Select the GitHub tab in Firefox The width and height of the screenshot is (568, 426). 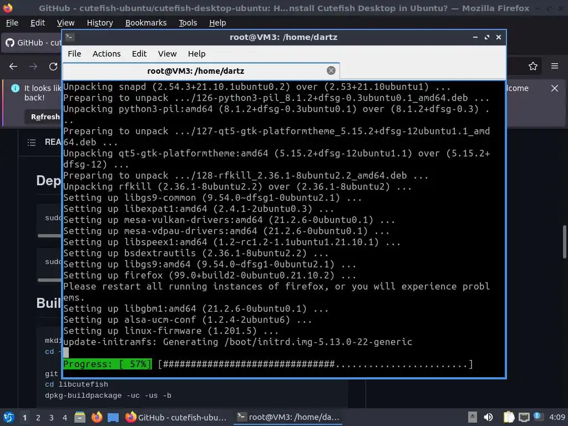33,43
